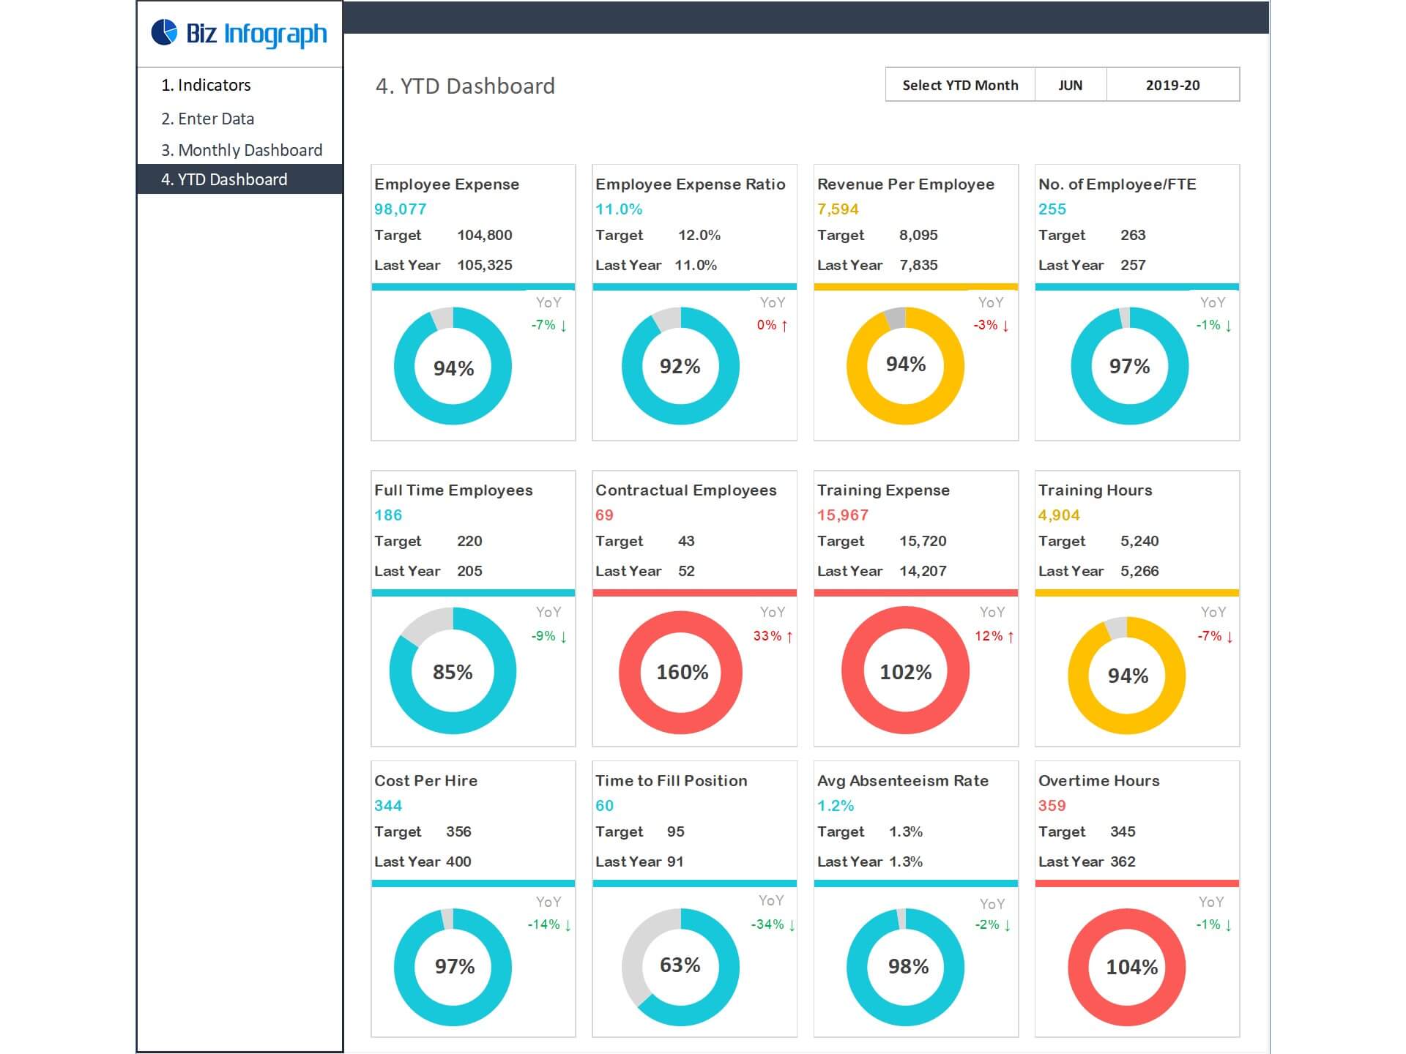Click Revenue Per Employee last year 7,835

918,265
